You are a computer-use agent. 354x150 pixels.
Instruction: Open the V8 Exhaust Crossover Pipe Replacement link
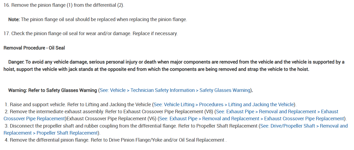(x=276, y=112)
